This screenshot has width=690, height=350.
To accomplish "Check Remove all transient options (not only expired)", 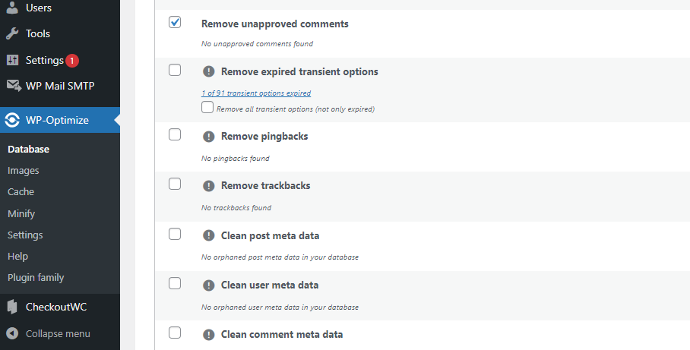I will pyautogui.click(x=207, y=108).
